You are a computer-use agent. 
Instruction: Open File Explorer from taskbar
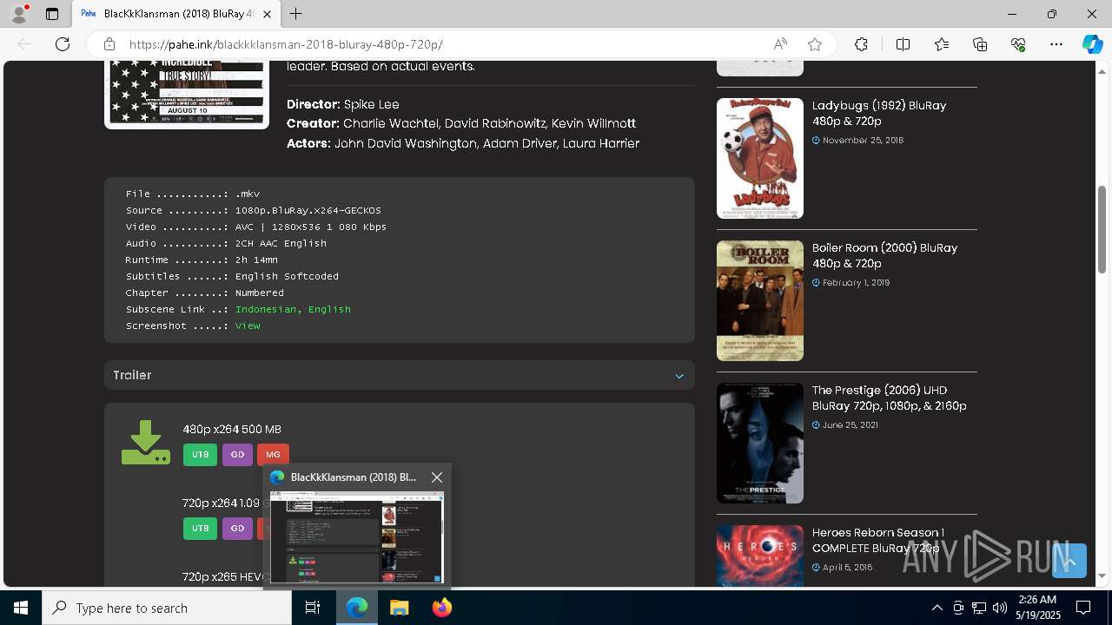[399, 608]
